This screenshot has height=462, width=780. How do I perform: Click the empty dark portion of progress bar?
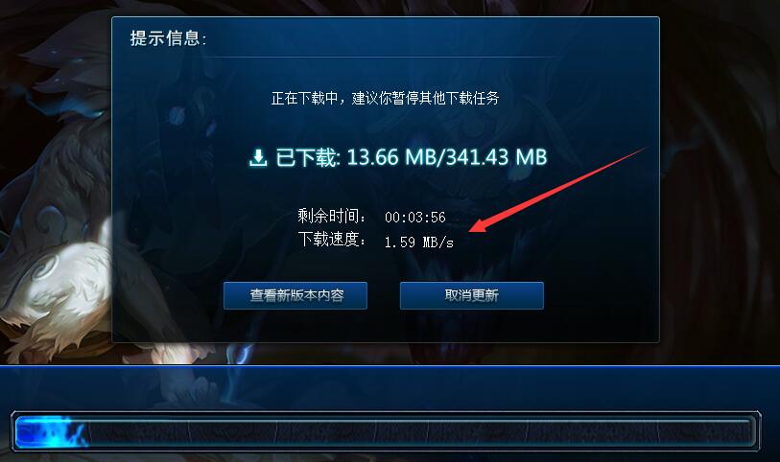(420, 431)
